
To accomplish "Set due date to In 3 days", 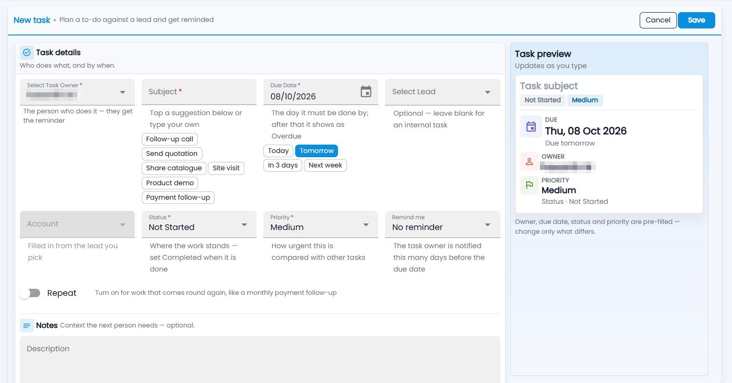I will pyautogui.click(x=283, y=165).
